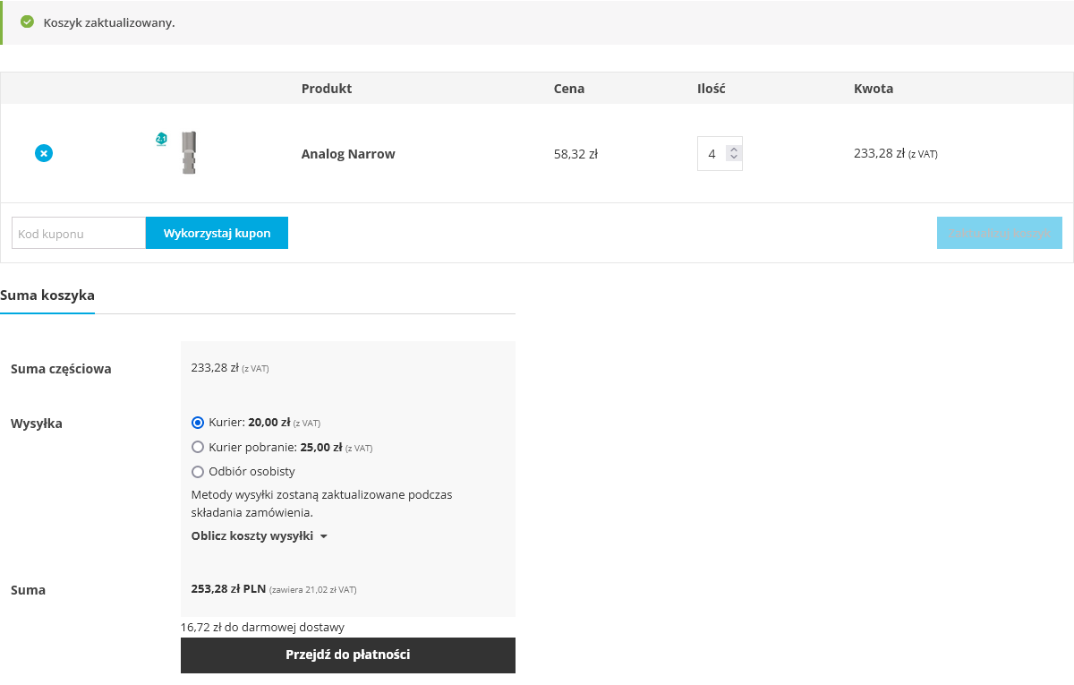The width and height of the screenshot is (1074, 685).
Task: Select the Suma koszyka tab heading
Action: click(x=47, y=295)
